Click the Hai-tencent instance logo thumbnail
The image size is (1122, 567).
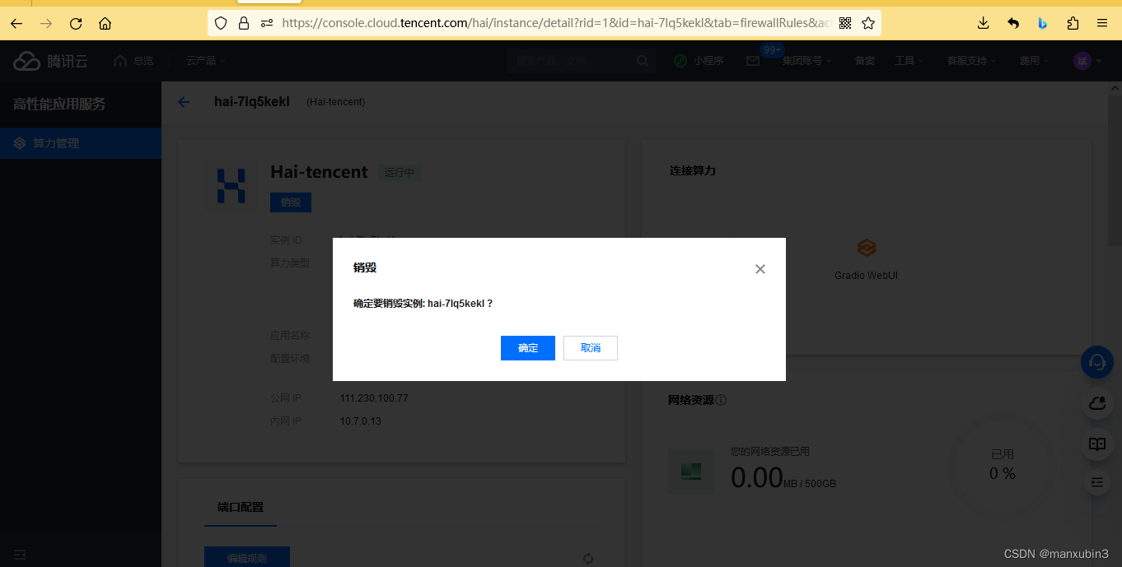[x=231, y=187]
